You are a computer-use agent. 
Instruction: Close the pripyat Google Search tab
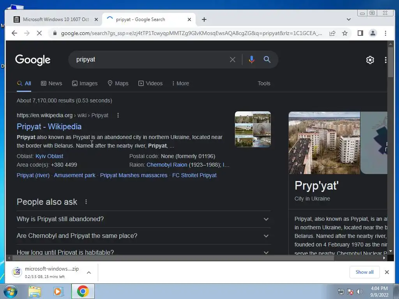pos(189,19)
